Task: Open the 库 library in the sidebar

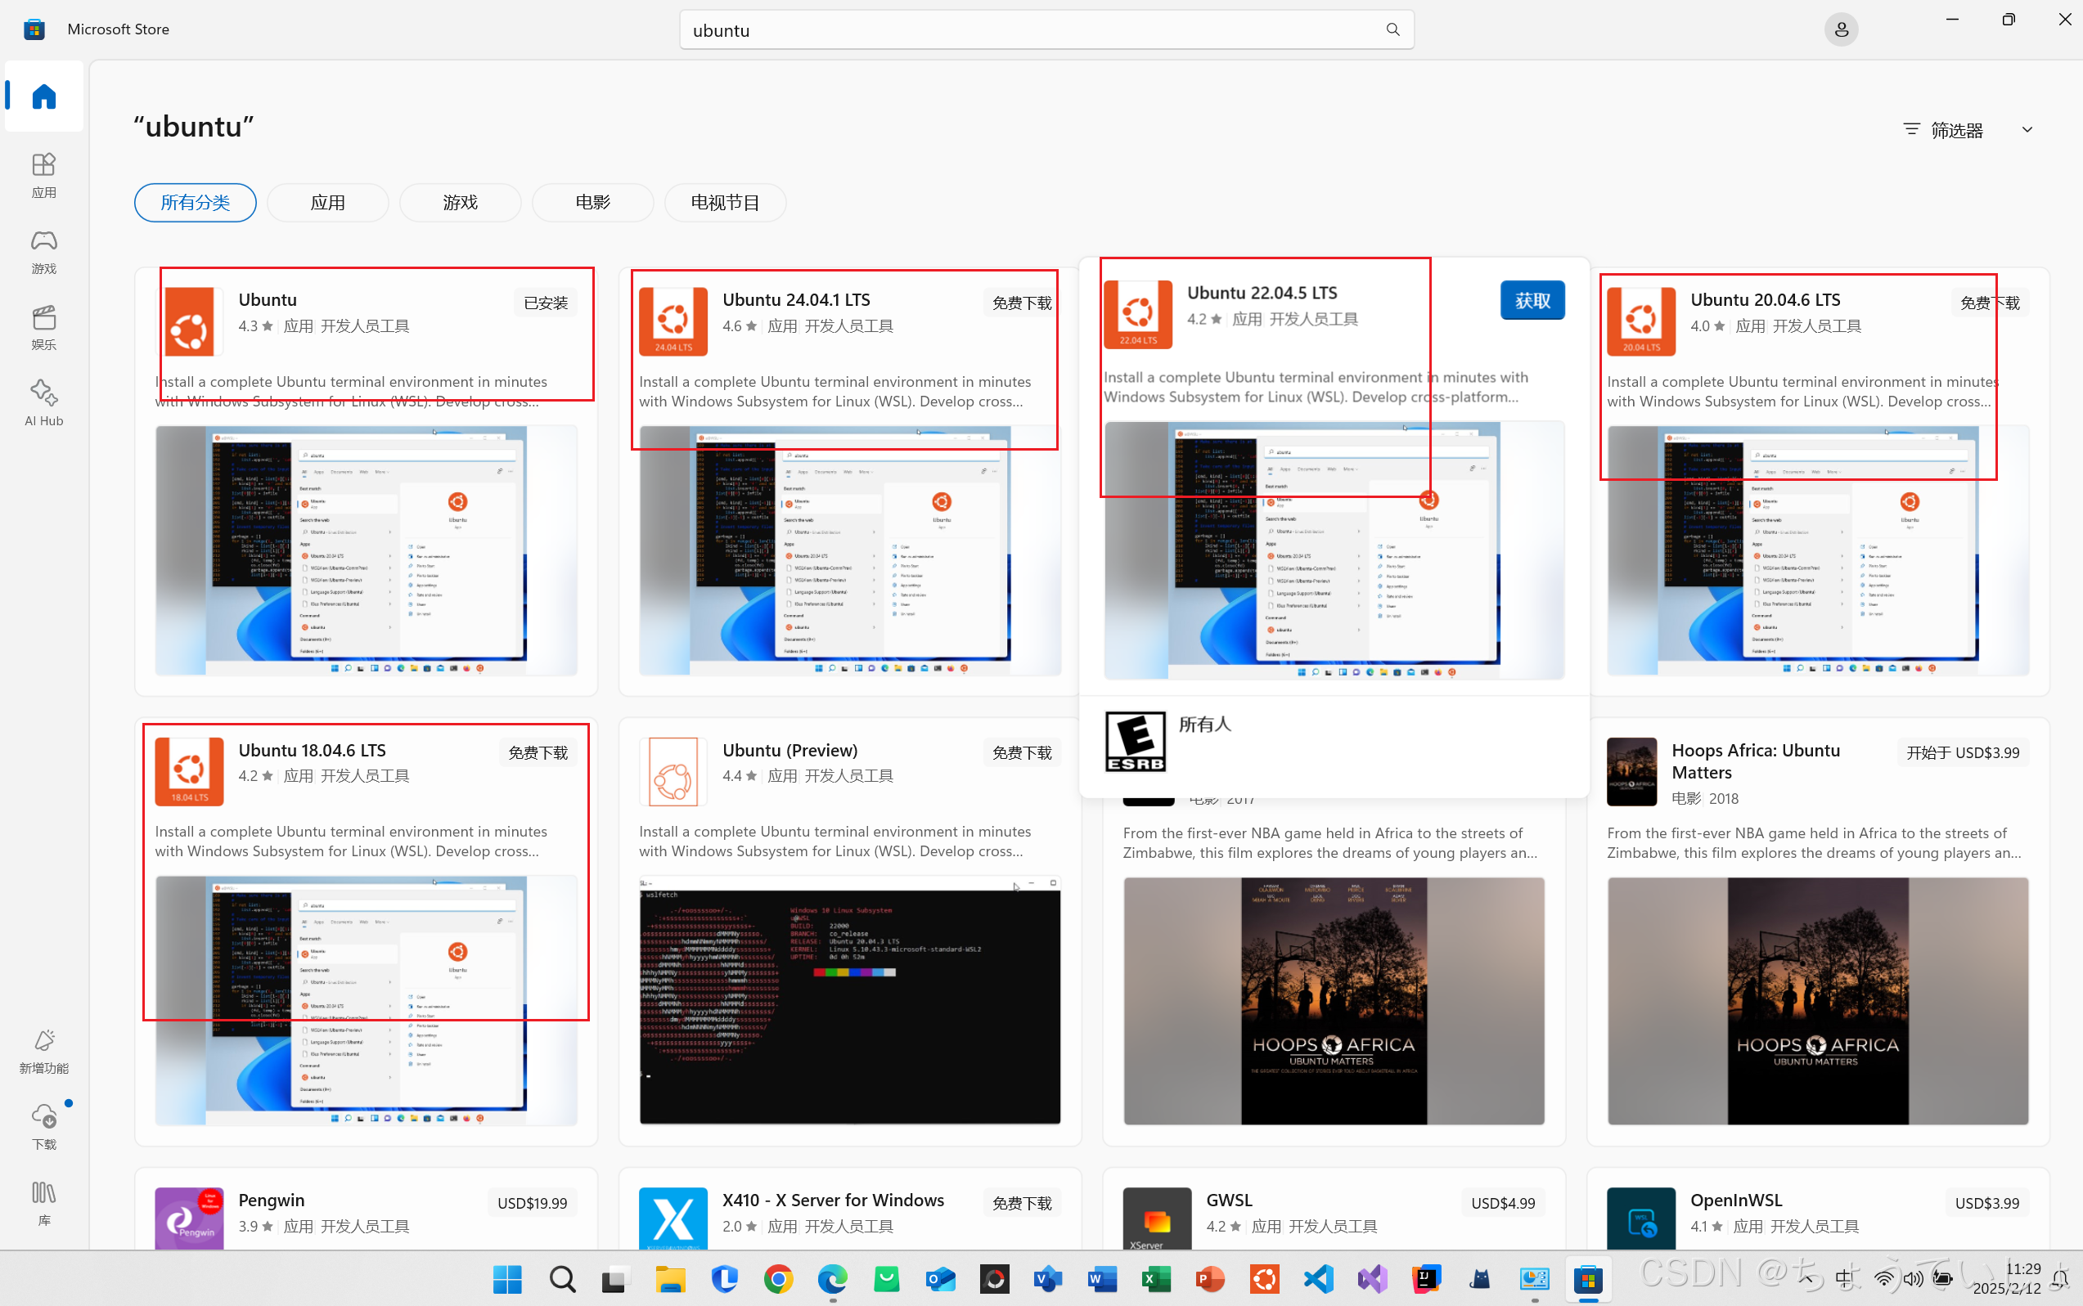Action: (44, 1202)
